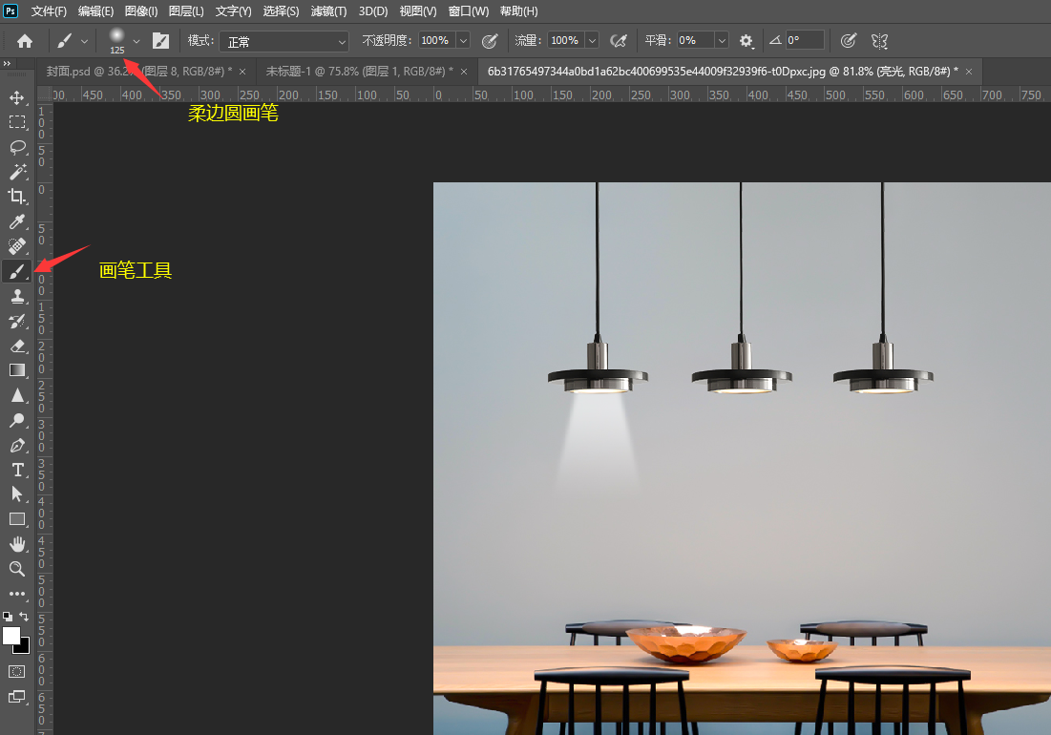The image size is (1051, 735).
Task: Open the 不透明度 opacity slider dropdown
Action: [x=463, y=41]
